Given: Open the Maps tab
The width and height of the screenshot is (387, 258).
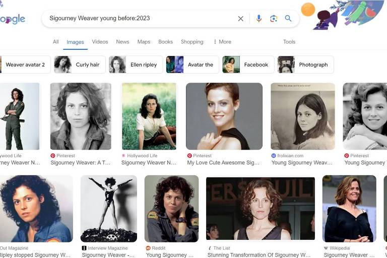Looking at the screenshot, I should tap(144, 42).
